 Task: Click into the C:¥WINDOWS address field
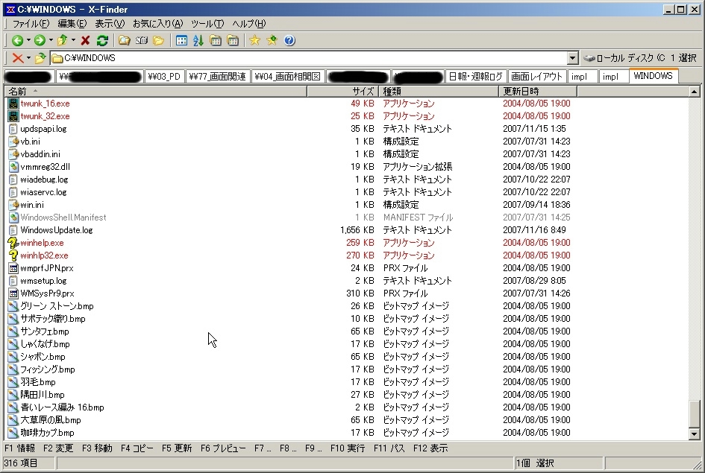point(308,58)
